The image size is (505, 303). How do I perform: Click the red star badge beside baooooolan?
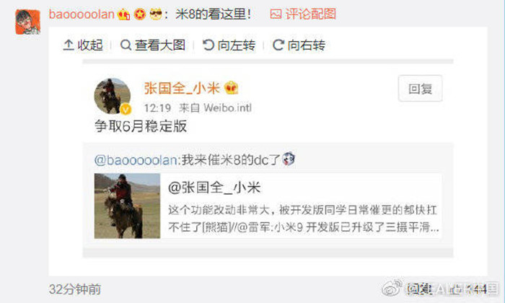tap(140, 14)
